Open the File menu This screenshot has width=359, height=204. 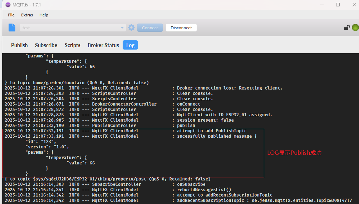[x=11, y=15]
